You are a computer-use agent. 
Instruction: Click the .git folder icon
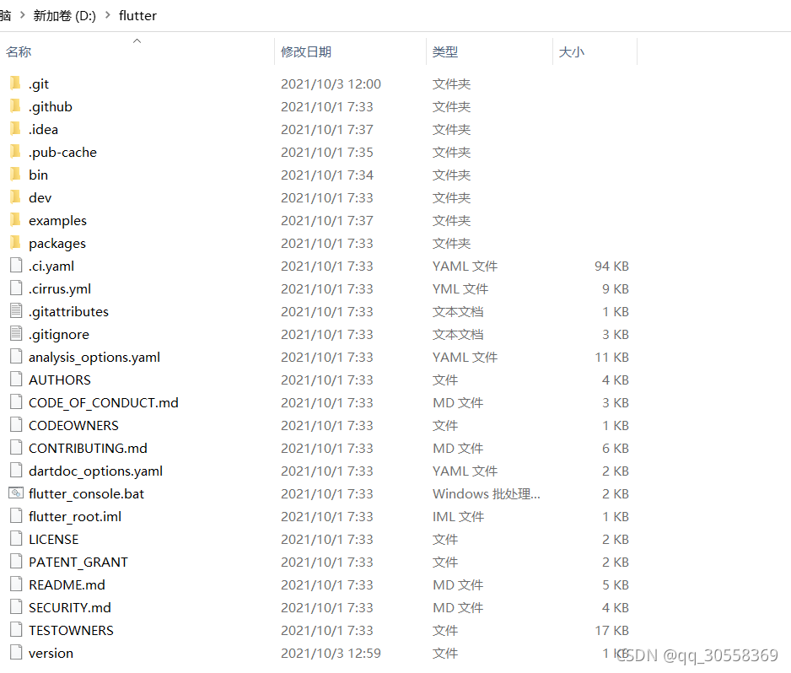coord(16,83)
